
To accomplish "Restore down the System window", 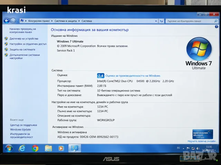I will point(206,14).
